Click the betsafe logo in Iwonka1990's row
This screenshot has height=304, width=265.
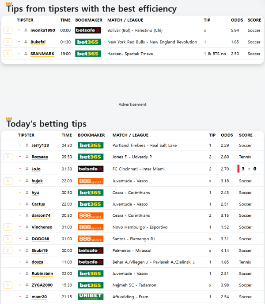pyautogui.click(x=88, y=30)
